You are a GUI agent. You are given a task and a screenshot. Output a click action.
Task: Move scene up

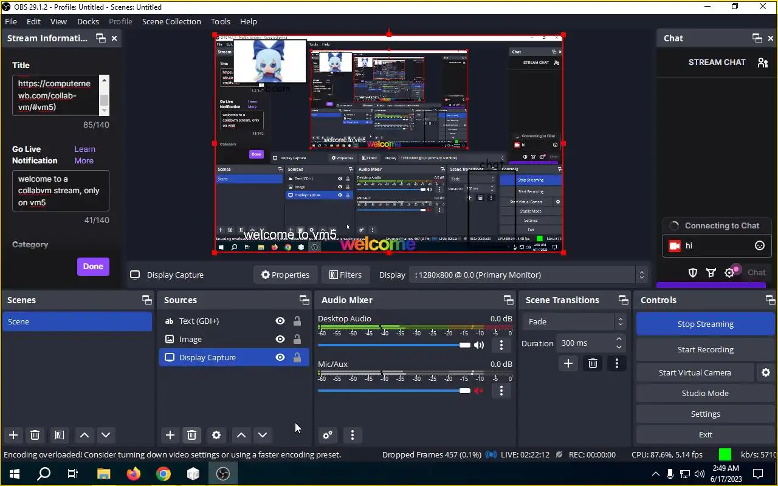84,435
